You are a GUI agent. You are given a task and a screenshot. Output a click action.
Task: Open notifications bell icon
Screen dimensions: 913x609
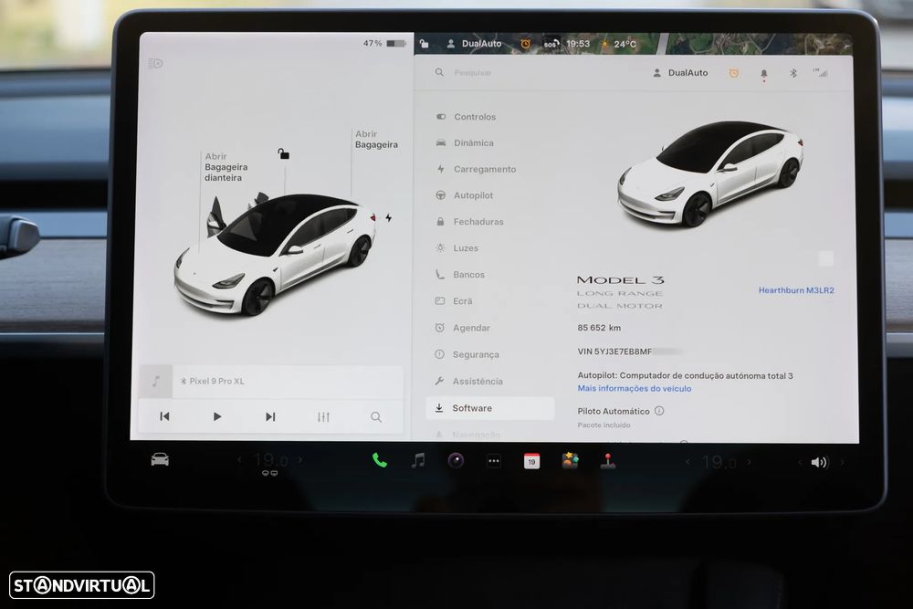(764, 73)
